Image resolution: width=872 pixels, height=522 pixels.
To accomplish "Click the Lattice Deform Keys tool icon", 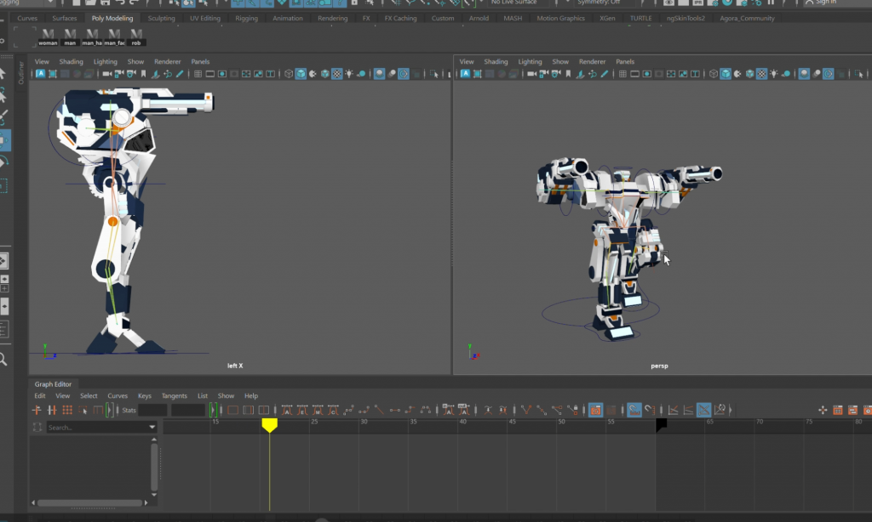I will (x=67, y=411).
